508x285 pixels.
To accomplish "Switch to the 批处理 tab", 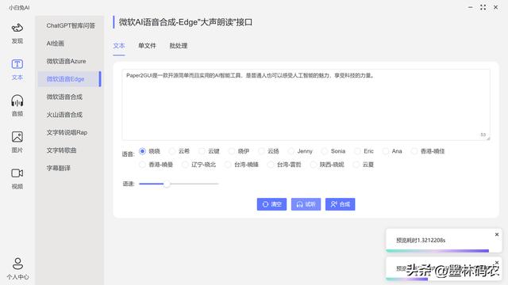I will click(x=179, y=46).
